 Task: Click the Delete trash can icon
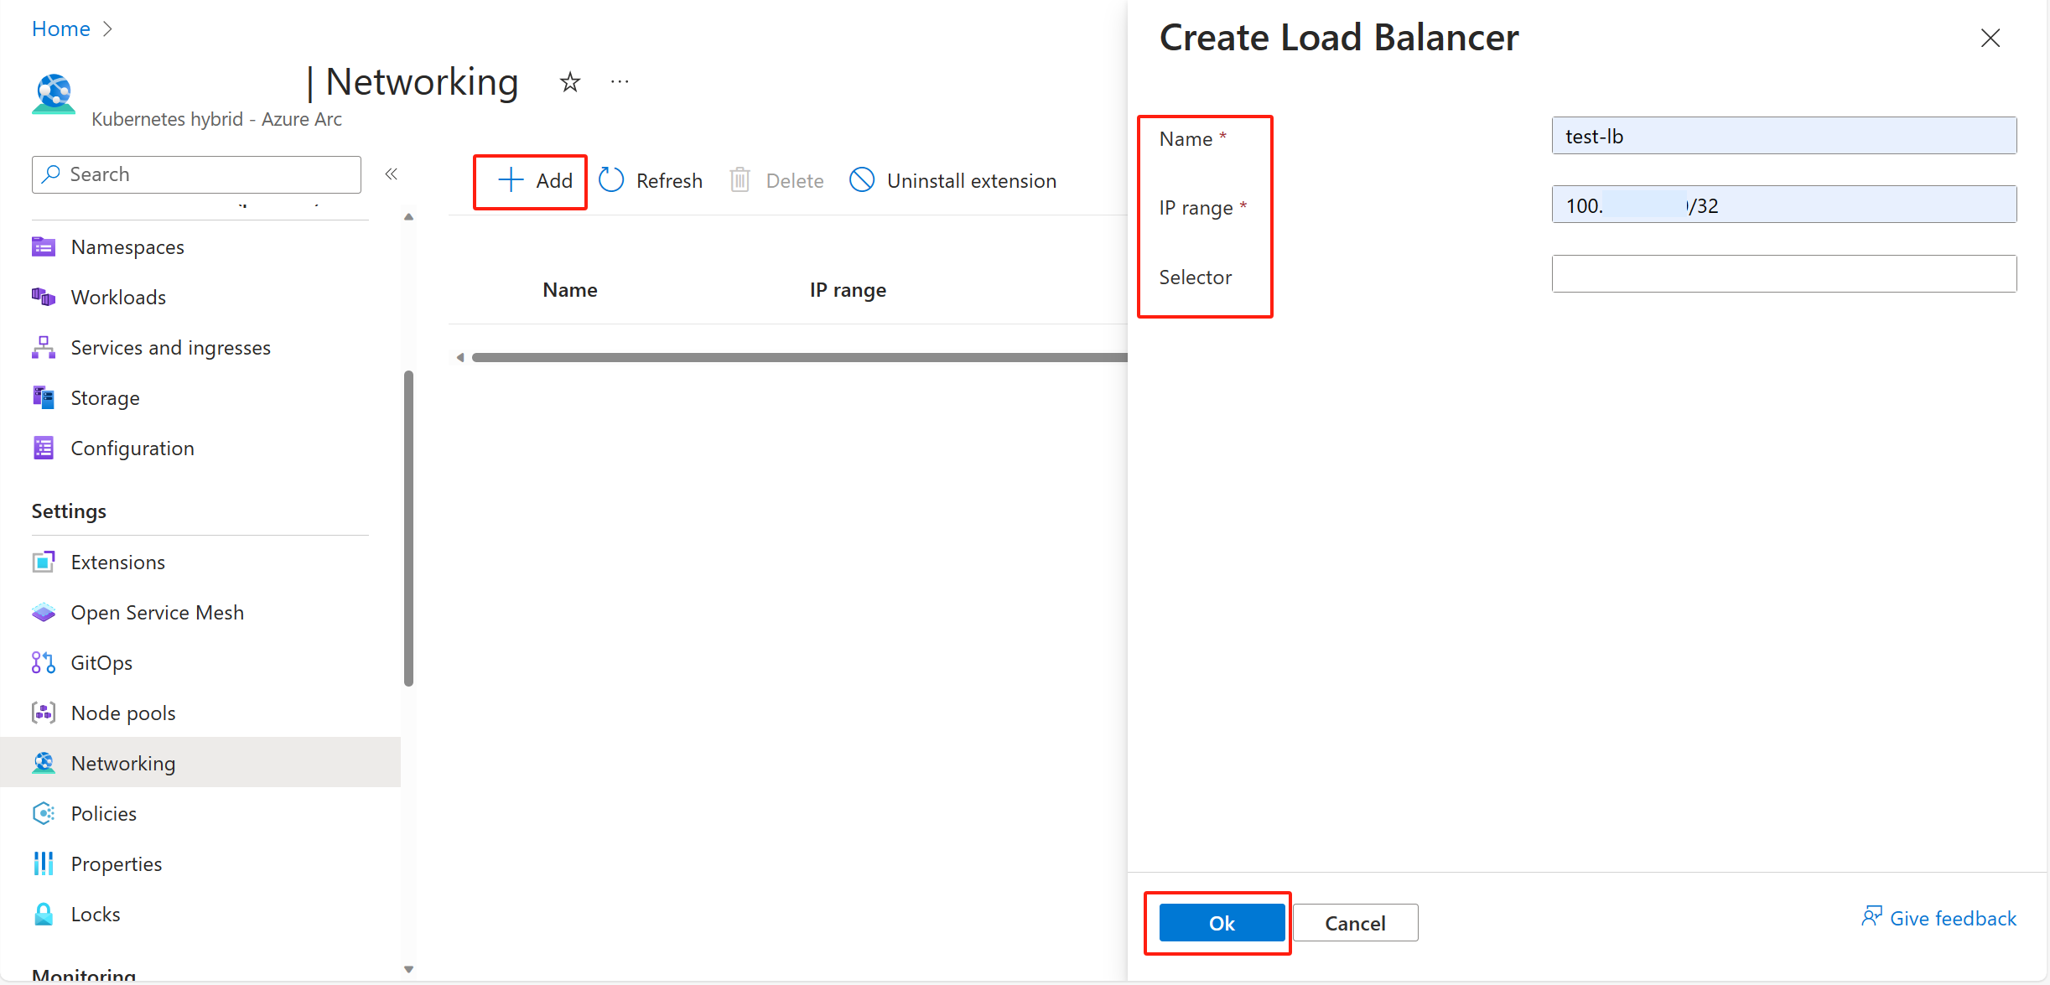coord(740,180)
